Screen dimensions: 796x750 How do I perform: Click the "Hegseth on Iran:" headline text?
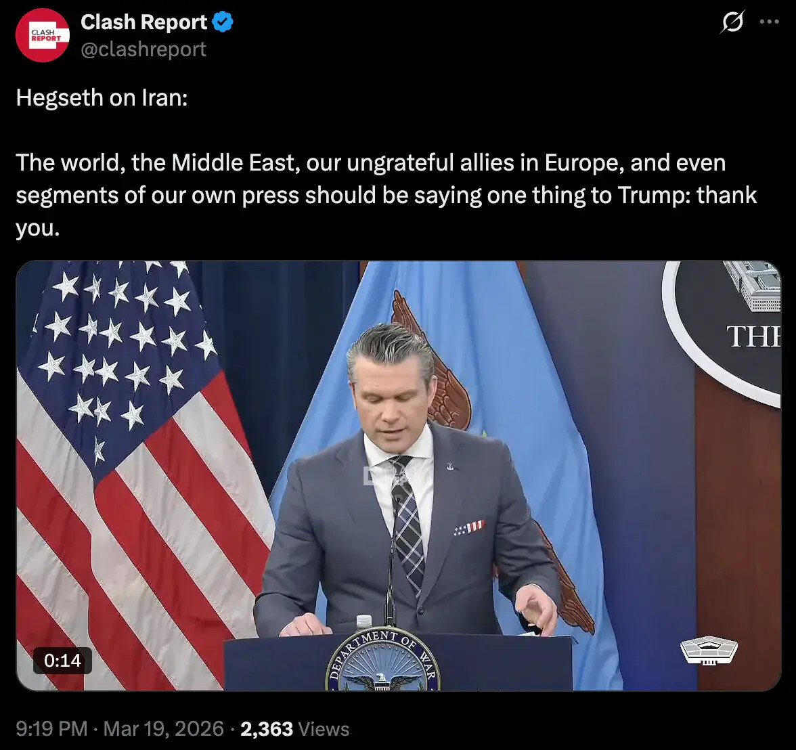[102, 97]
